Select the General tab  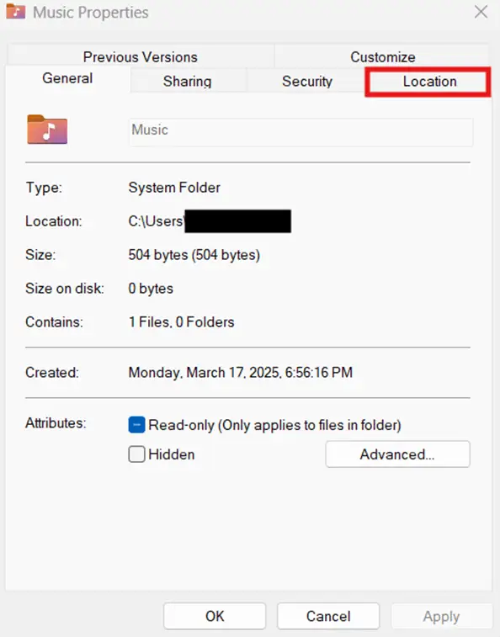pyautogui.click(x=67, y=78)
